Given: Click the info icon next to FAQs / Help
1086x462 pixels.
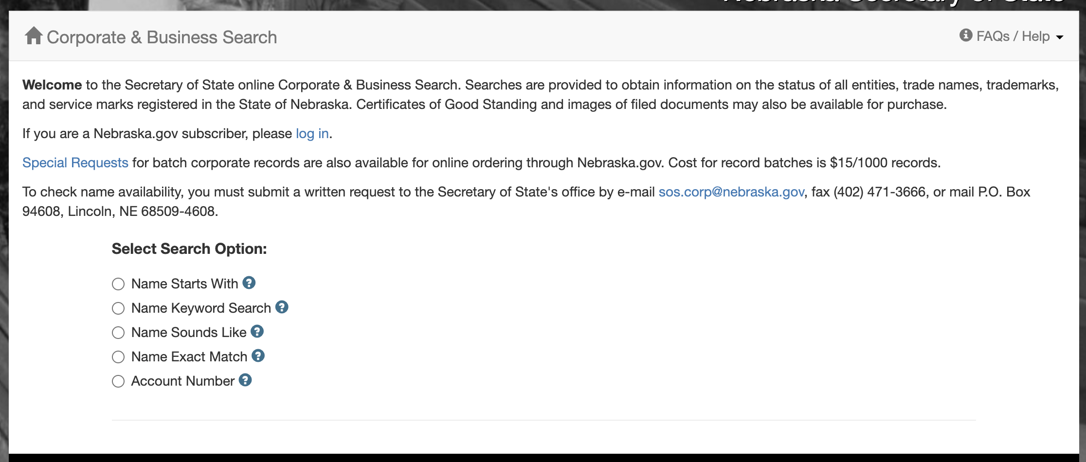Looking at the screenshot, I should (965, 36).
